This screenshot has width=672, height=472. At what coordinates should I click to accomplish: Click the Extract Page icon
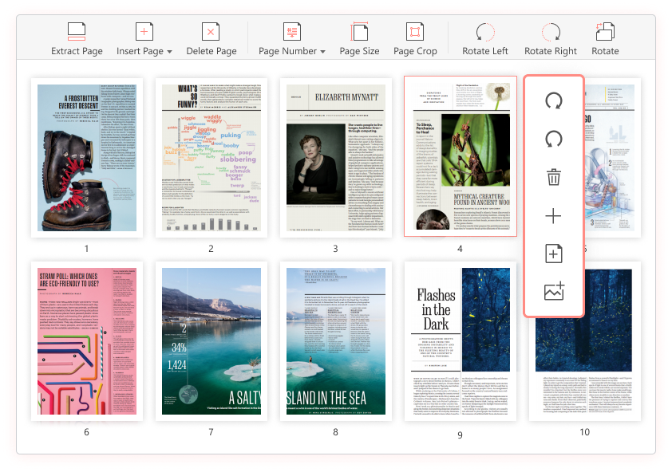point(77,30)
